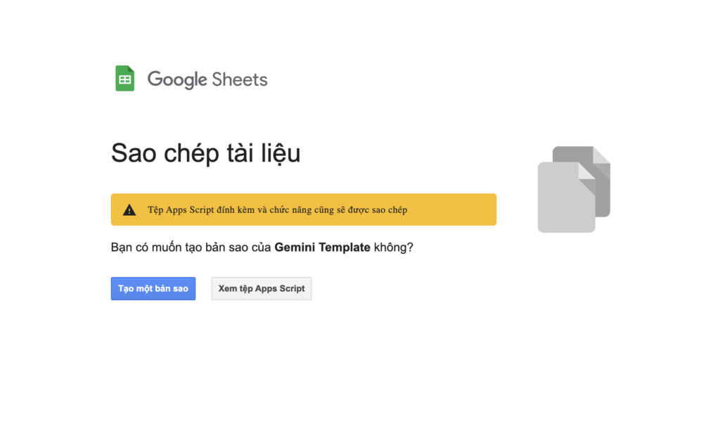The width and height of the screenshot is (720, 428).
Task: Open "Xem tệp Apps Script" button
Action: 262,289
